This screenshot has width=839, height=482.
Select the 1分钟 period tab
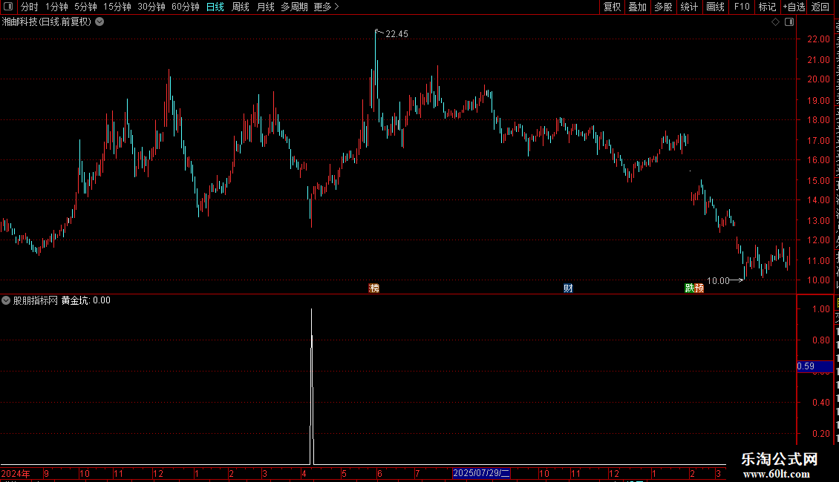[56, 7]
